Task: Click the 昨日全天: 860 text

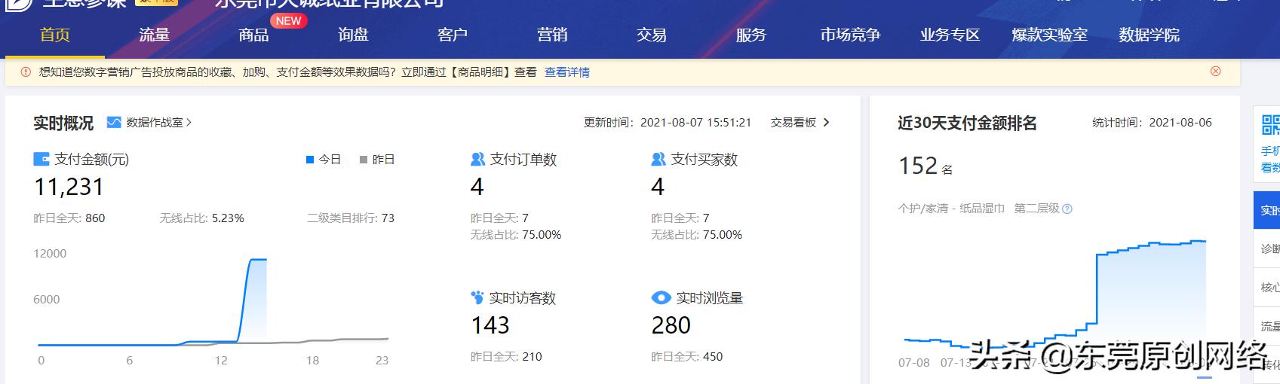Action: pos(69,218)
